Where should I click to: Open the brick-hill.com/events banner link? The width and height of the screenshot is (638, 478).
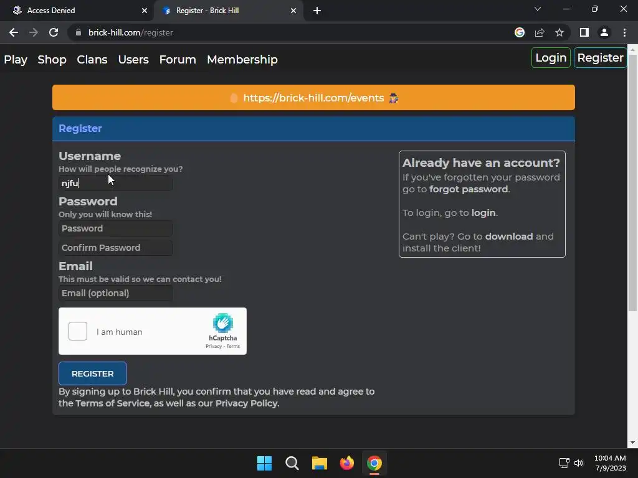pos(313,98)
